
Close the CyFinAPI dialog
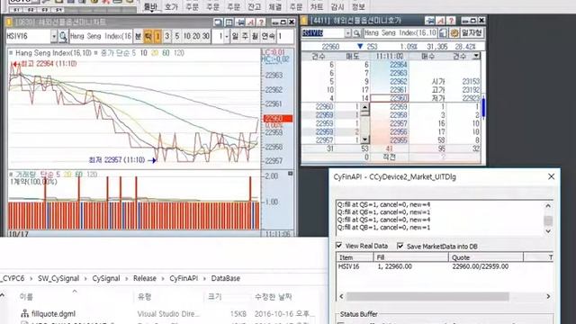coord(551,176)
